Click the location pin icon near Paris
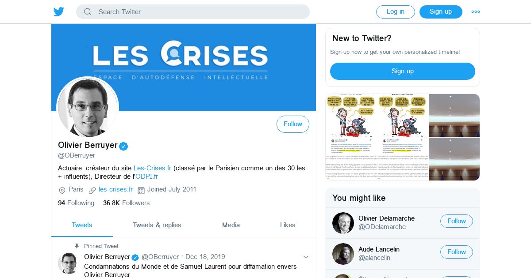 [62, 190]
